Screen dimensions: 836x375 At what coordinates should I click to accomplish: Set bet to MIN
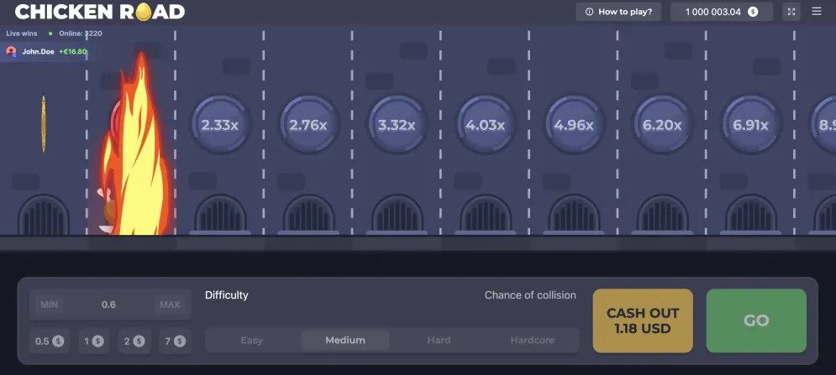[x=49, y=305]
